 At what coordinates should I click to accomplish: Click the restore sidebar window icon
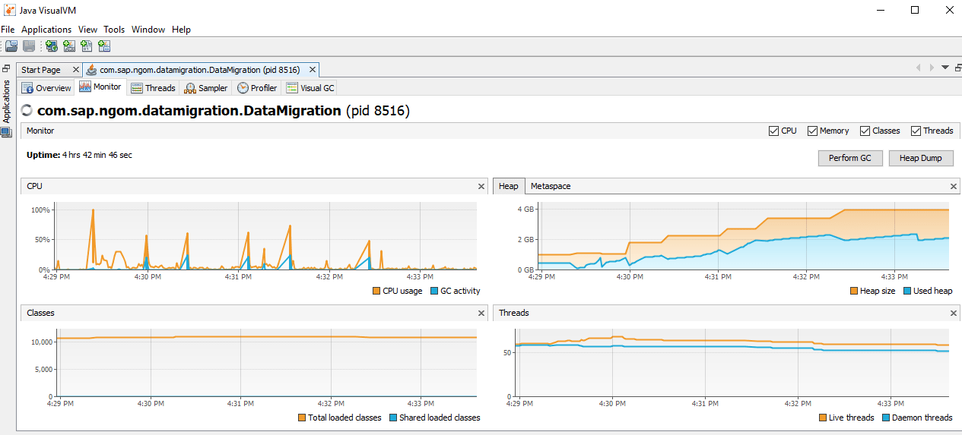click(x=6, y=68)
